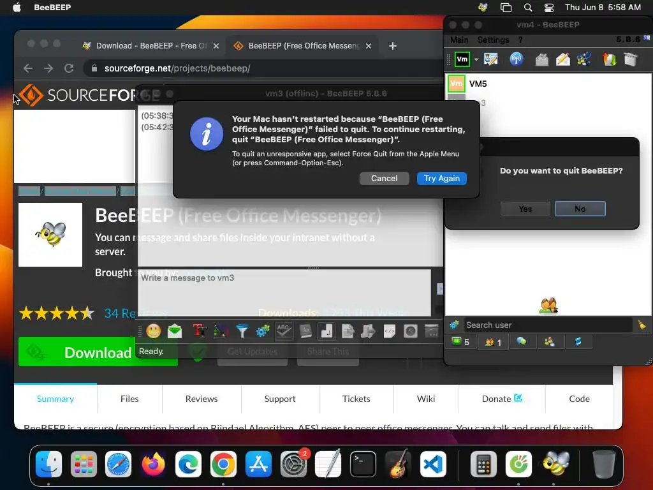653x490 pixels.
Task: Click the compose message envelope pencil icon
Action: 562,59
